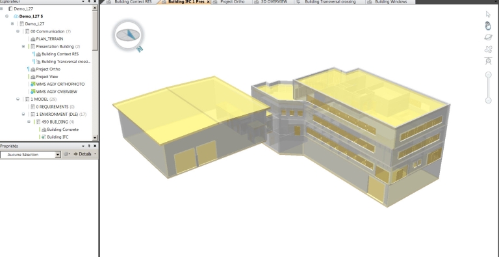Image resolution: width=499 pixels, height=257 pixels.
Task: Click the Details button dropdown arrow
Action: (95, 154)
